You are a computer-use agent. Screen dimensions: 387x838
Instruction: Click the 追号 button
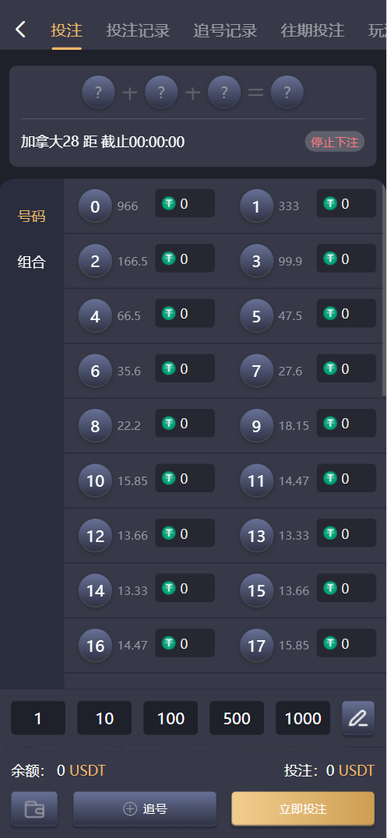tap(145, 808)
